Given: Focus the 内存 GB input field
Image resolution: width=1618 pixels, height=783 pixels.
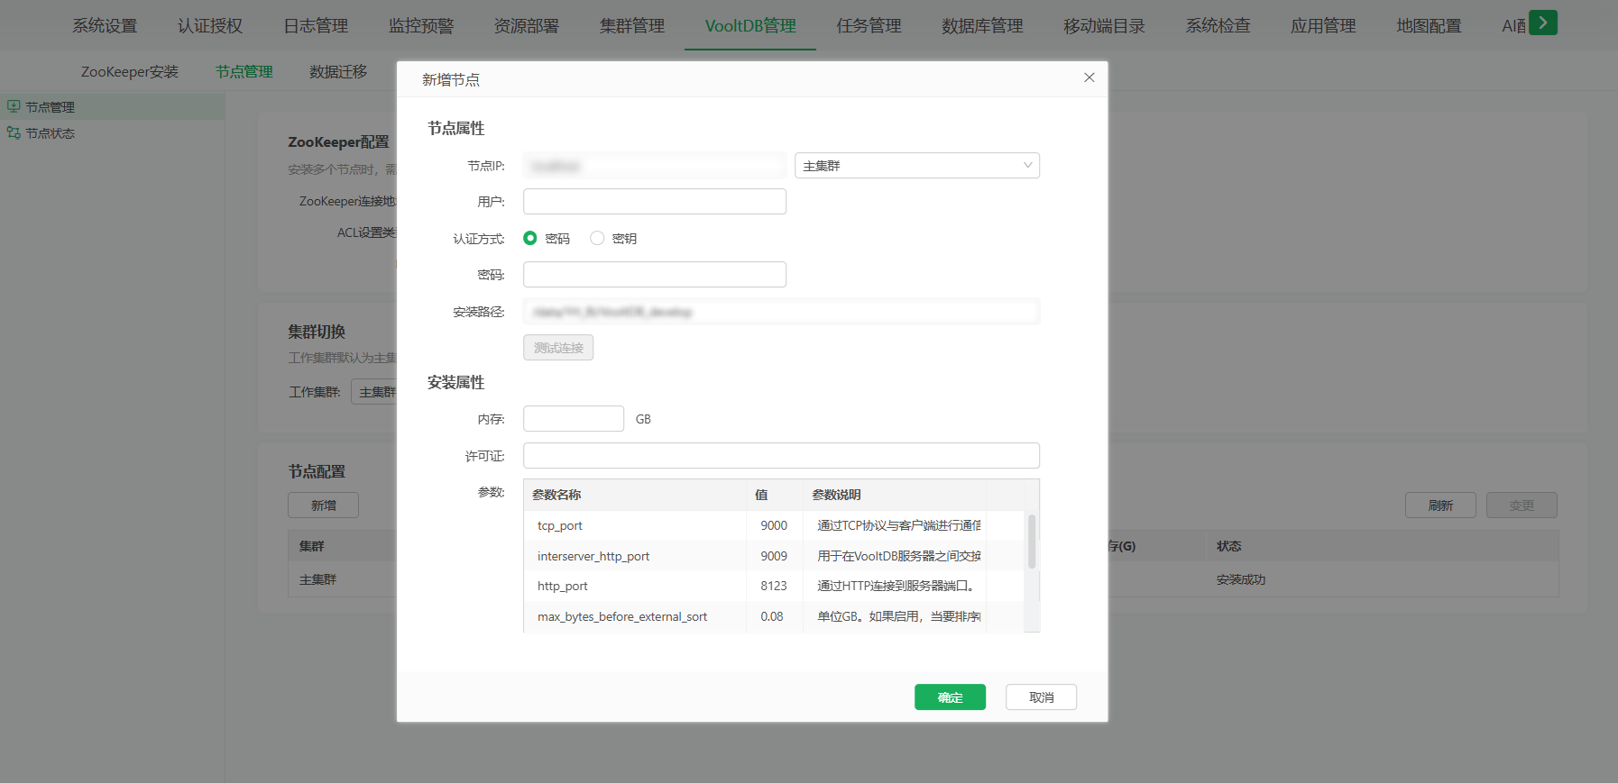Looking at the screenshot, I should pos(574,419).
